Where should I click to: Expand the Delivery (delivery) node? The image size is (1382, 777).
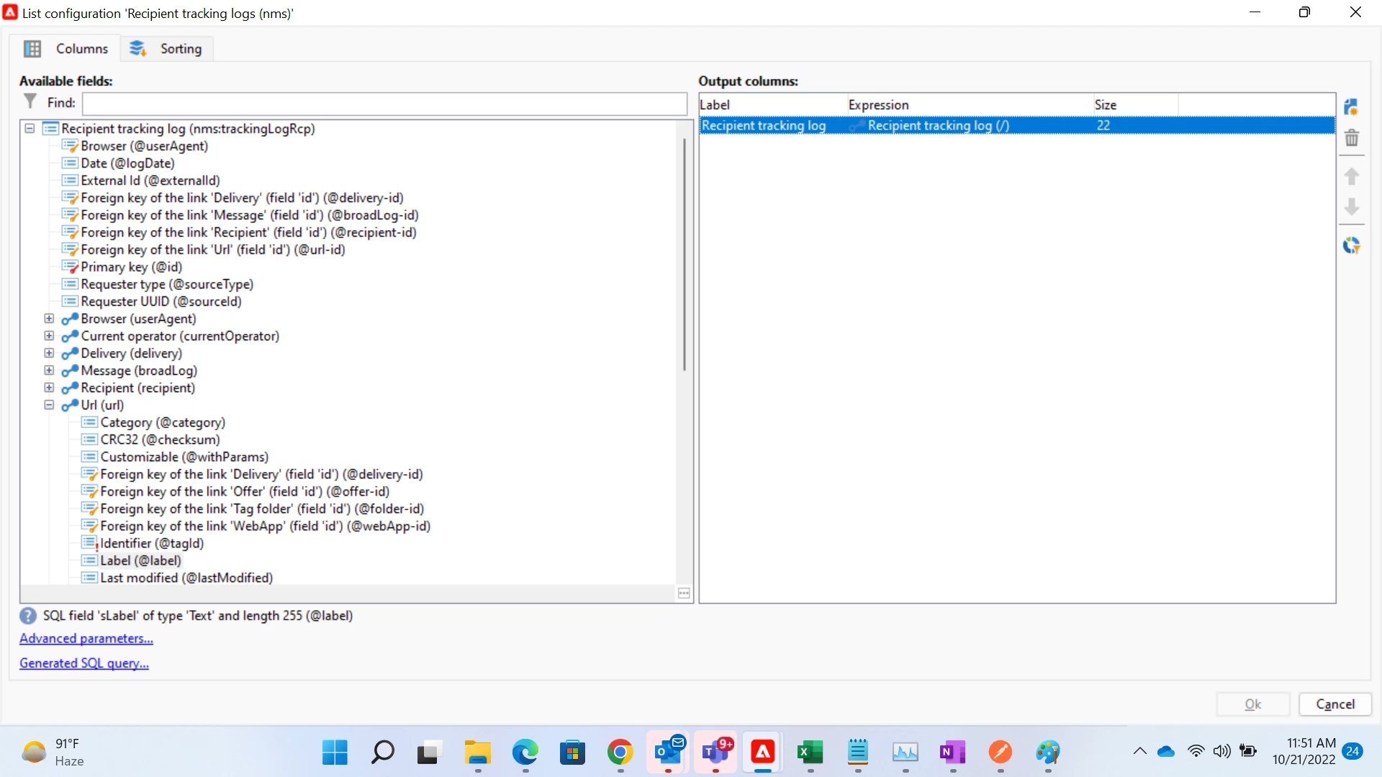tap(49, 353)
